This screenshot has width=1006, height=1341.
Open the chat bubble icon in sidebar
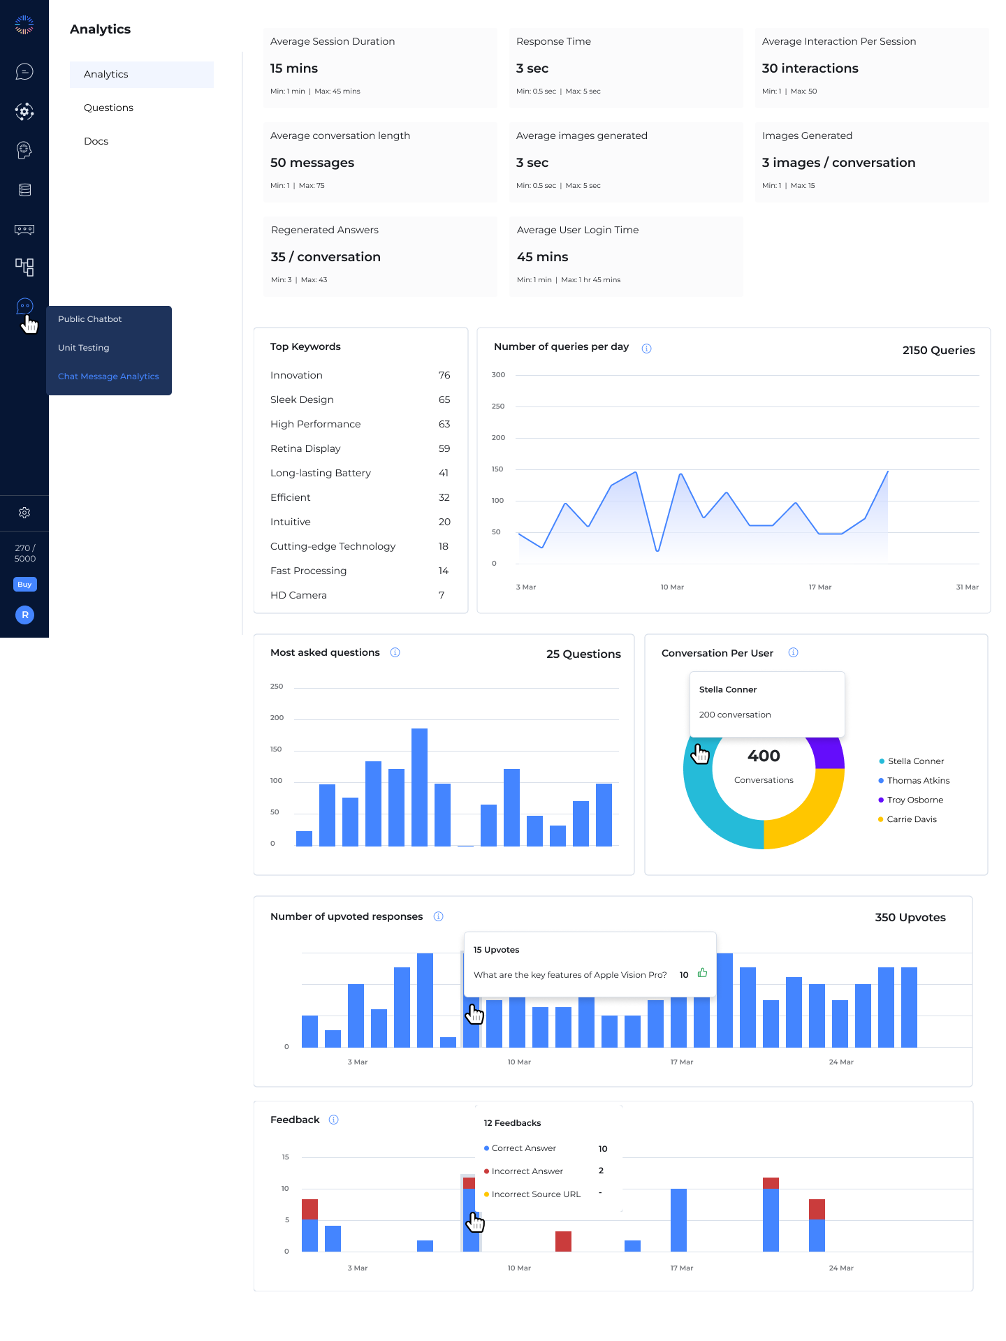[24, 72]
